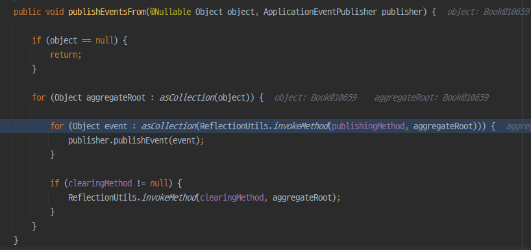Click 'clearingMethod != null' condition
The image size is (531, 250).
(x=119, y=184)
